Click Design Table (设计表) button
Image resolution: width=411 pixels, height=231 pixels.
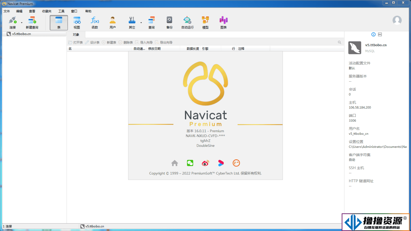point(92,43)
